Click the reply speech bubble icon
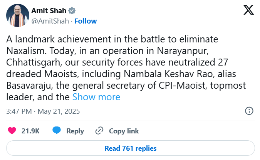The width and height of the screenshot is (260, 160). pos(57,131)
